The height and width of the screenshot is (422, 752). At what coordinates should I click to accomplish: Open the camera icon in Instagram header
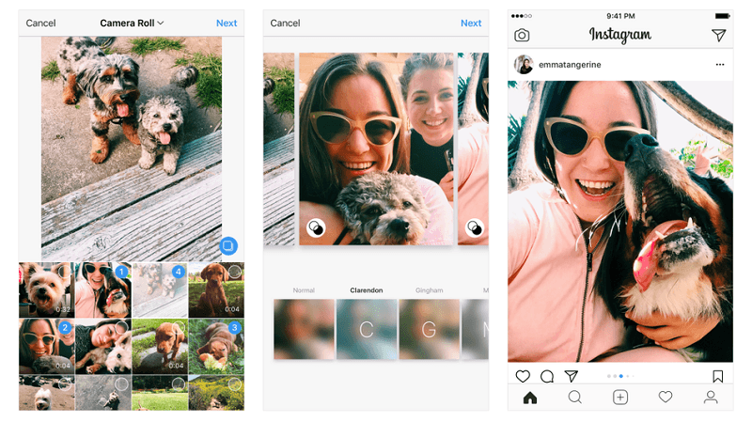tap(522, 36)
